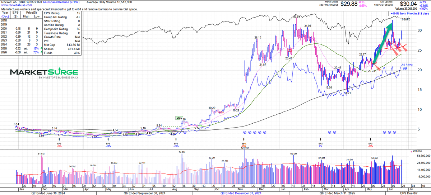Screen dimensions: 431x195
Task: Select the EPS 0% earnings marker
Action: click(321, 143)
